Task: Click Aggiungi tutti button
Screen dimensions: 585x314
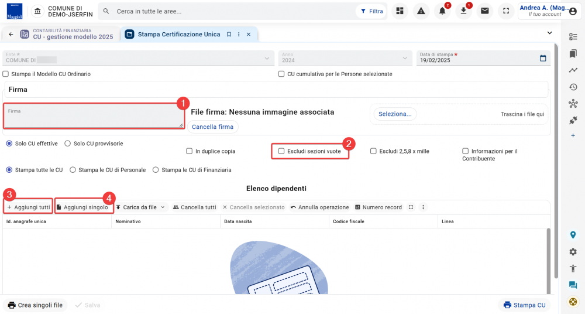Action: (x=28, y=207)
